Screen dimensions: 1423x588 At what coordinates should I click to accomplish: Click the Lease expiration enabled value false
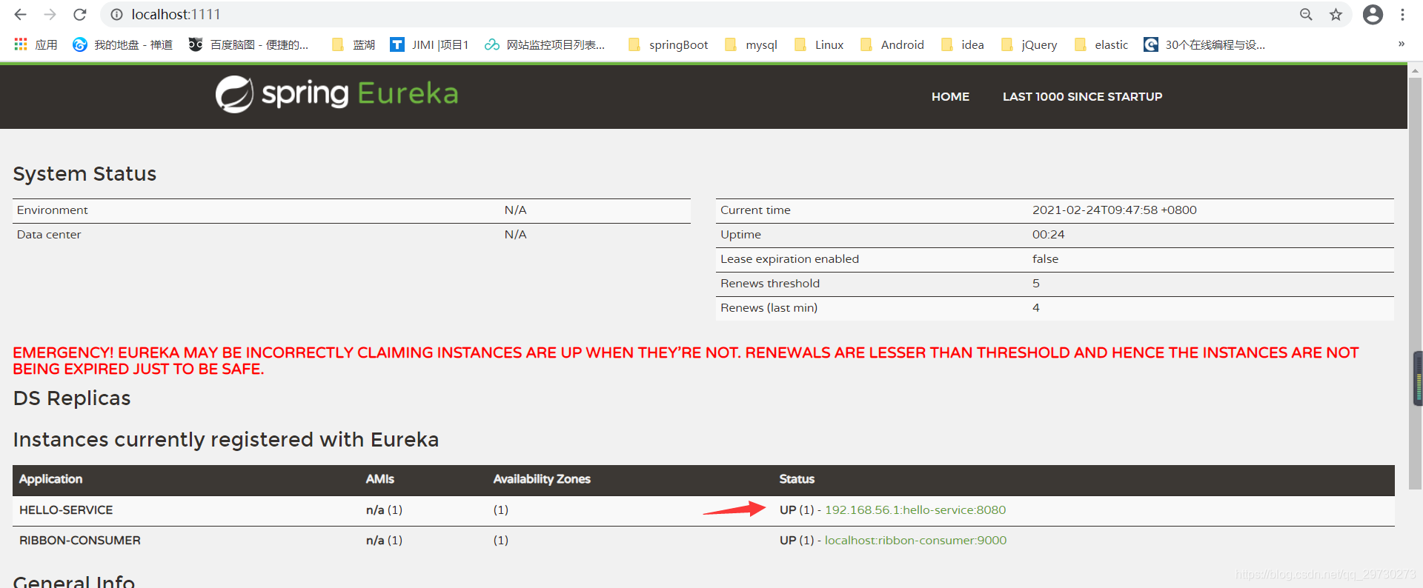[x=1045, y=258]
